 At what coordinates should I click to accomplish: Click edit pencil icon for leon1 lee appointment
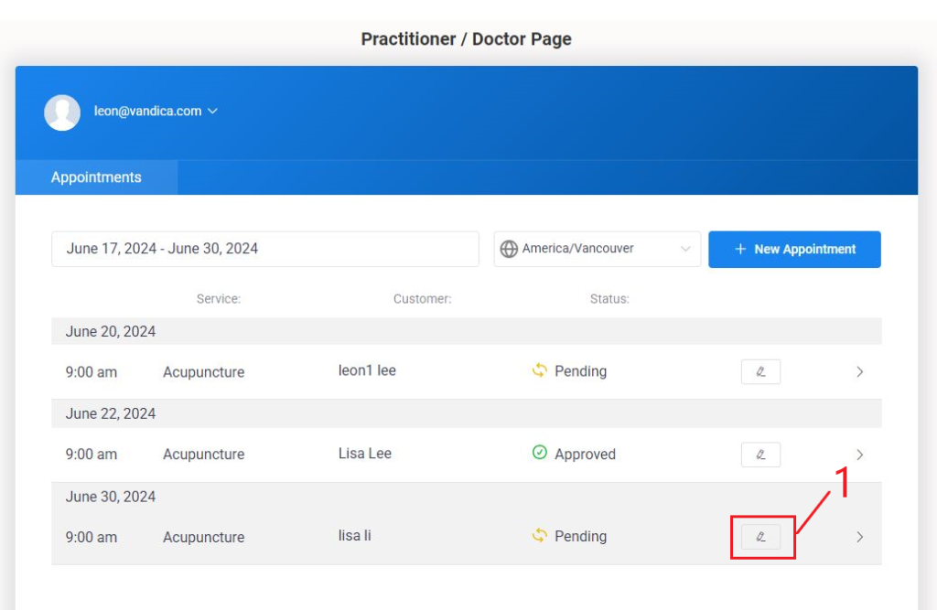760,371
